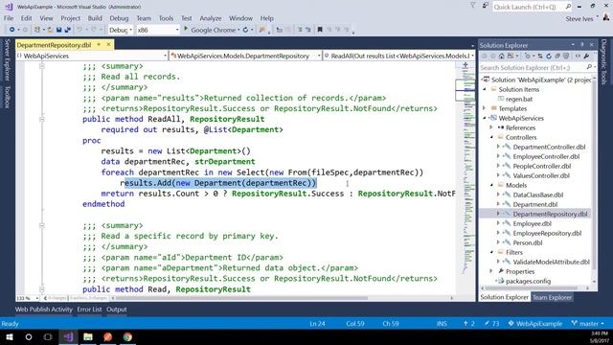Viewport: 613px width, 345px height.
Task: Click the Save All toolbar icon
Action: 67,30
